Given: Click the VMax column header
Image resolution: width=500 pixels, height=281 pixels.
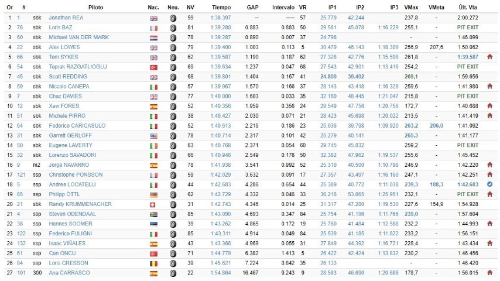Looking at the screenshot, I should click(x=410, y=7).
